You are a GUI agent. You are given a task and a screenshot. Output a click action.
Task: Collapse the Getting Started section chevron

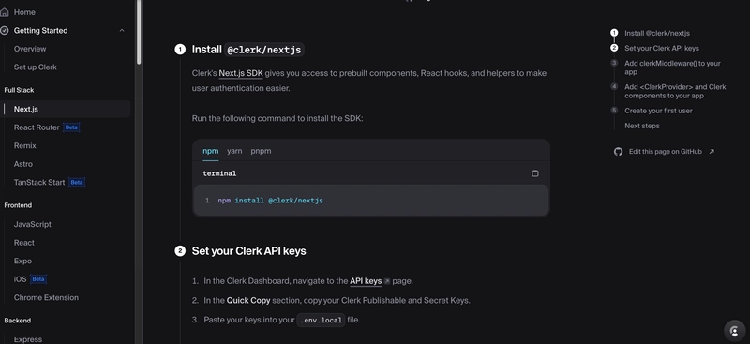122,31
